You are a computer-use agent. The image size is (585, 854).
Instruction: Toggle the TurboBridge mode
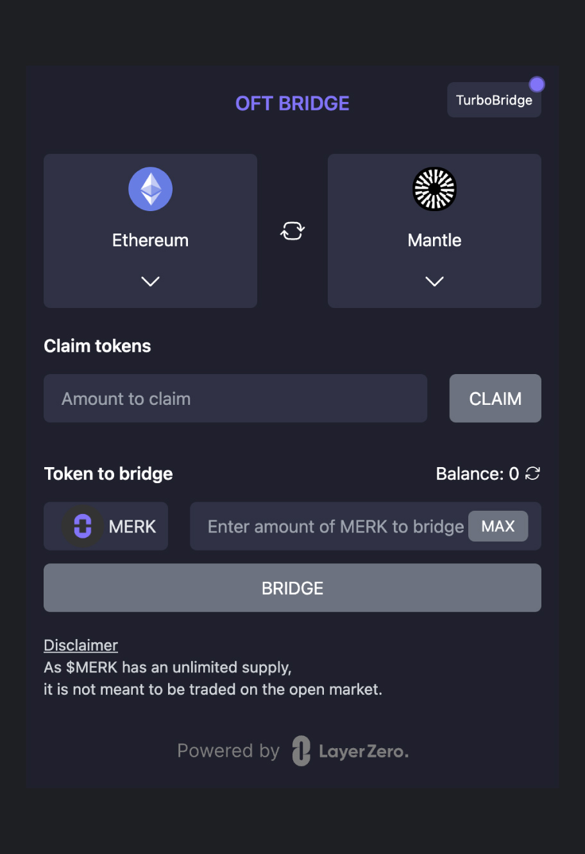coord(493,101)
